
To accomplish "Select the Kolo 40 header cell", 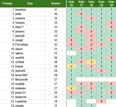I will pos(111,4).
